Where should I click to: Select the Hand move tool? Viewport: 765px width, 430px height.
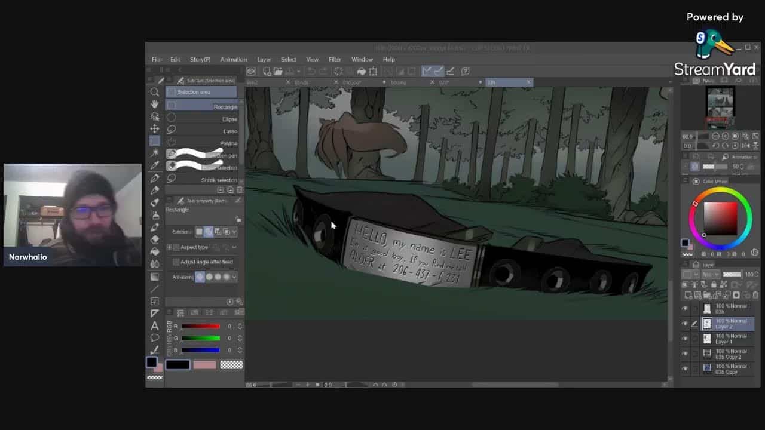tap(155, 105)
